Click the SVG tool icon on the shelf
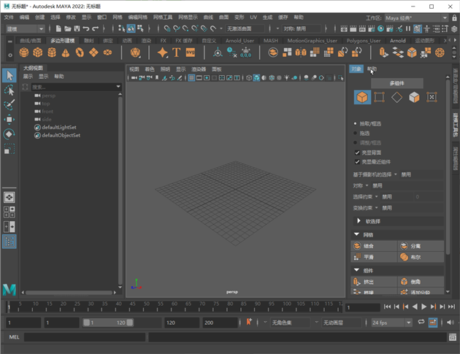 coord(191,53)
